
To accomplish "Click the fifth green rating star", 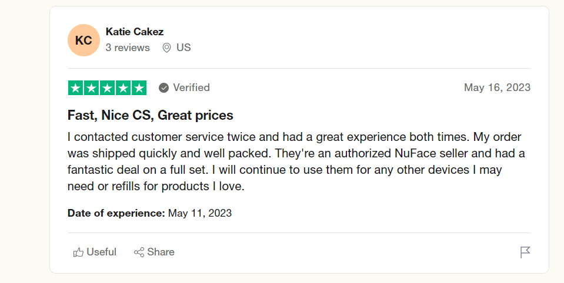I will (x=139, y=88).
